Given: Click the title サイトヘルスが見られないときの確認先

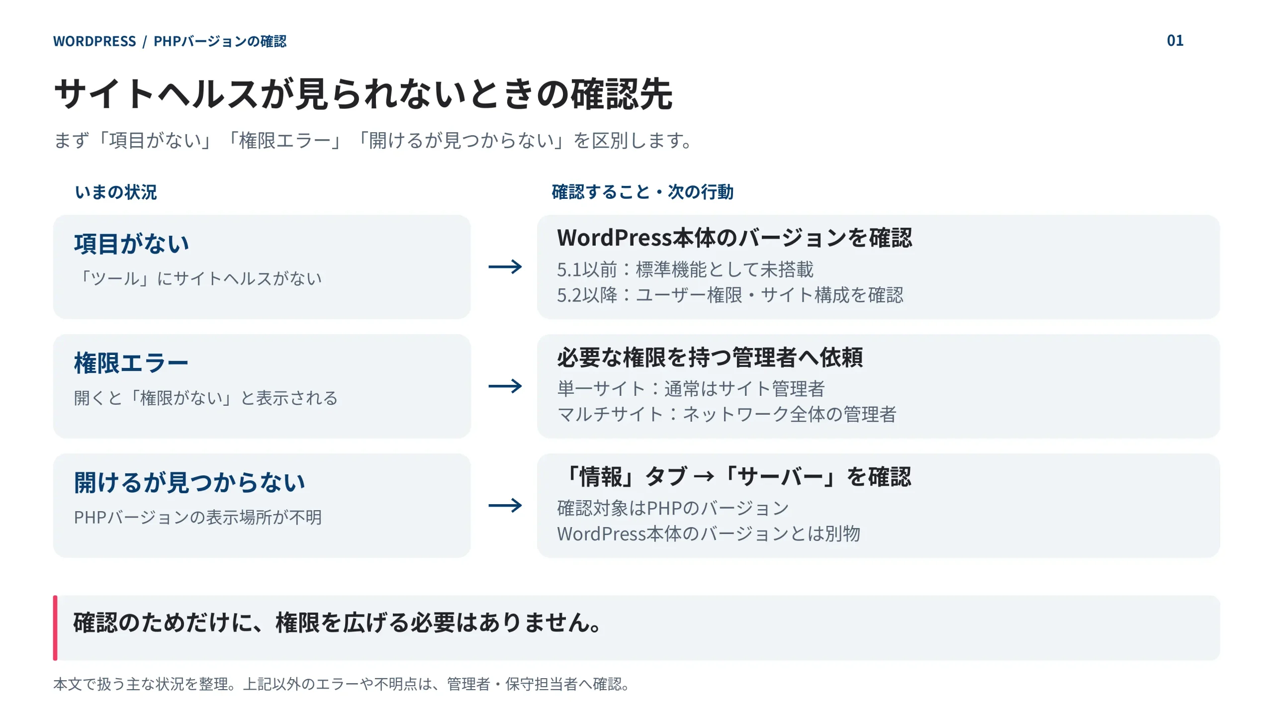Looking at the screenshot, I should (x=363, y=94).
